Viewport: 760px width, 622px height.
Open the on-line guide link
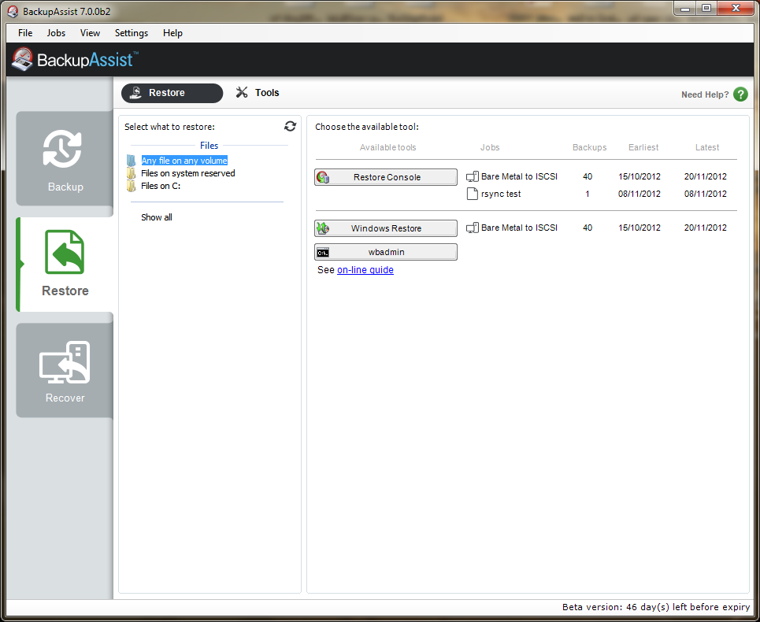365,270
